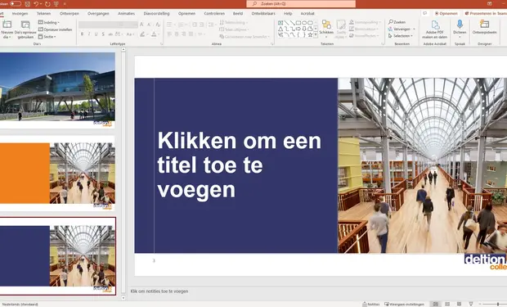Click the Undo arrow icon
This screenshot has height=307, width=507.
point(36,4)
